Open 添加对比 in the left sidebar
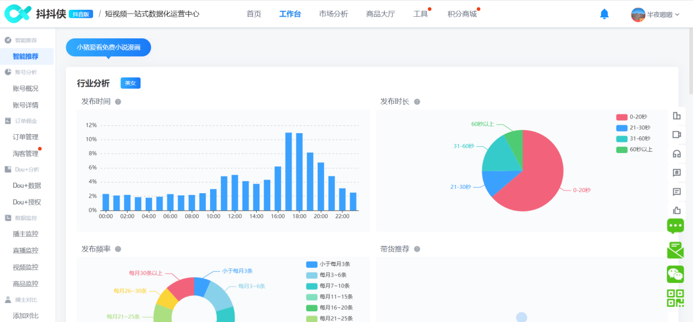This screenshot has height=322, width=693. point(25,315)
